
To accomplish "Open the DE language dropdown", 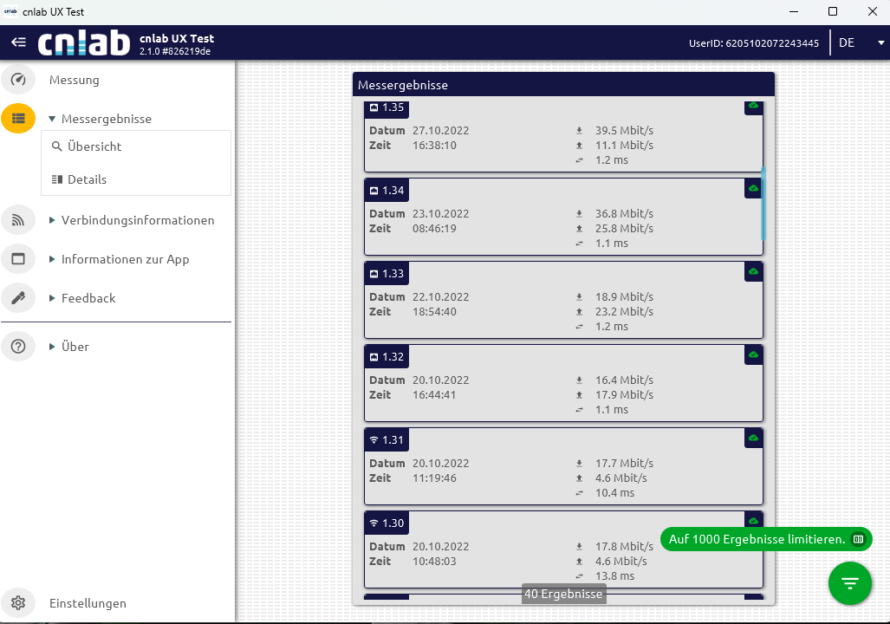I will (855, 42).
